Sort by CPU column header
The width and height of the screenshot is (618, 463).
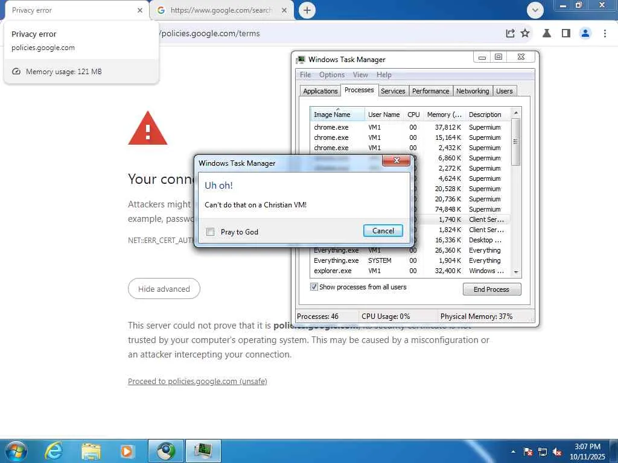pyautogui.click(x=413, y=115)
